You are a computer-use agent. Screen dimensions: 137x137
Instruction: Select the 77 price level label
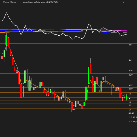(130, 105)
